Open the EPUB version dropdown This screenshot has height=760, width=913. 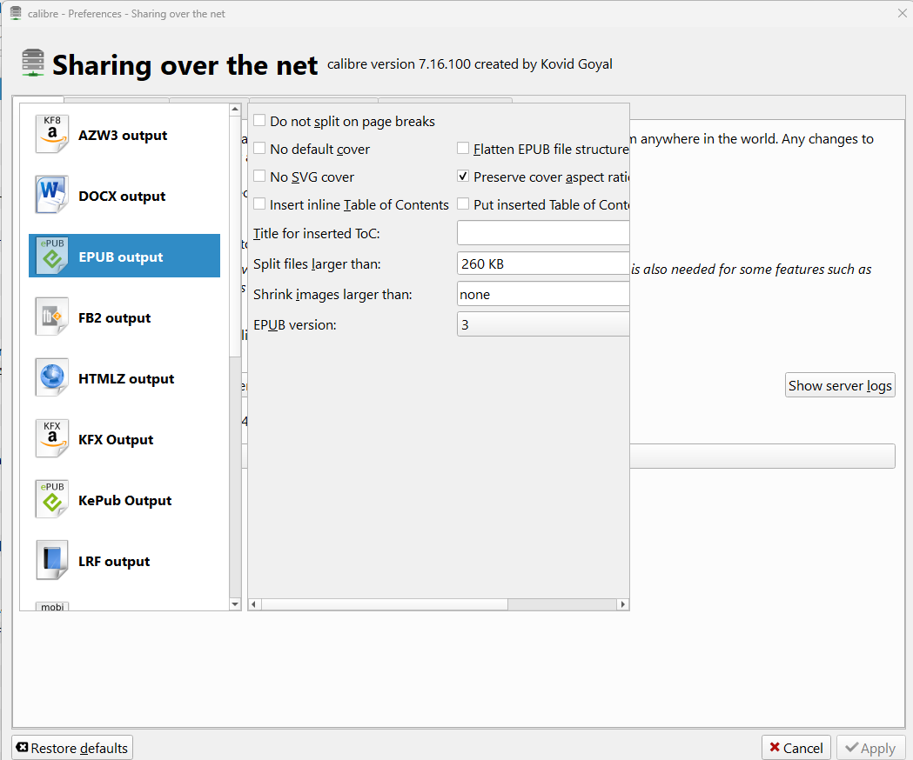pyautogui.click(x=543, y=324)
